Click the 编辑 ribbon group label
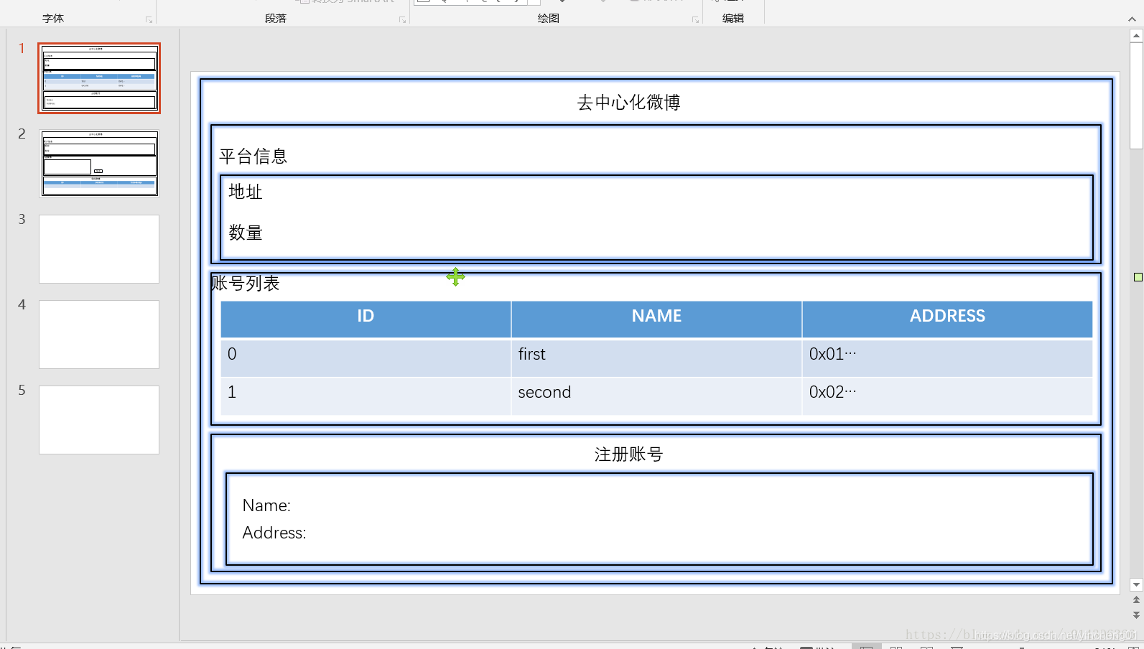 733,19
